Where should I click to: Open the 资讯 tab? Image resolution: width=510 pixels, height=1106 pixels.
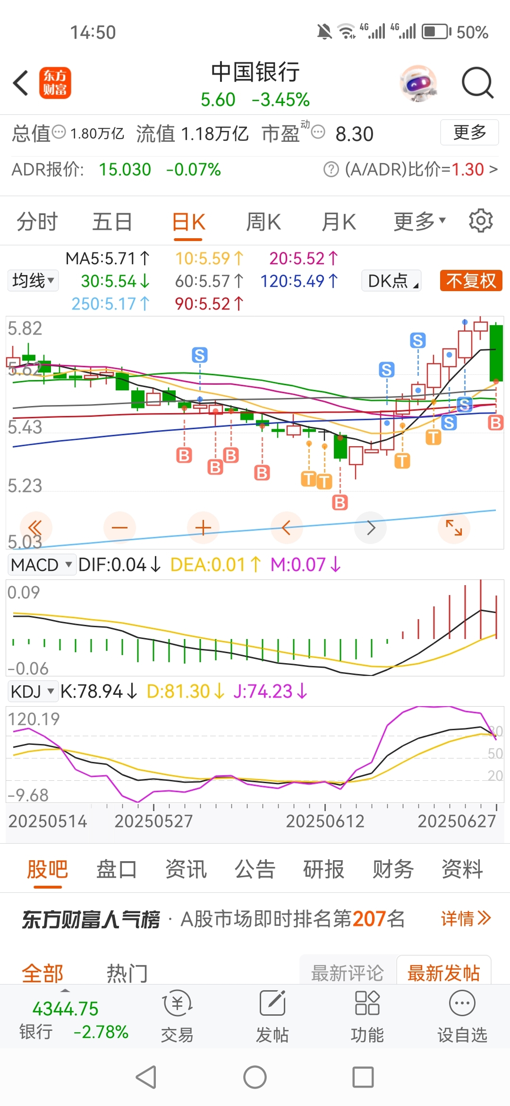tap(186, 869)
